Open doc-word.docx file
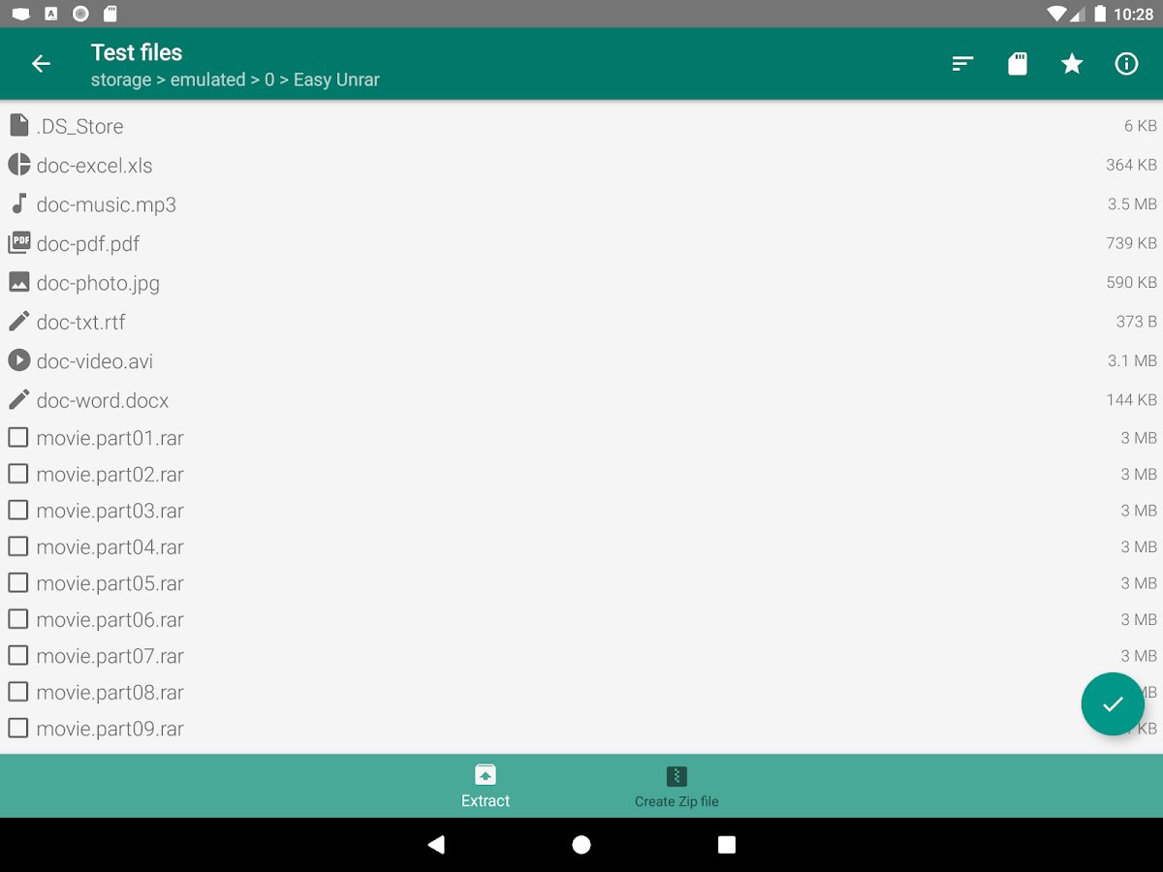Viewport: 1163px width, 872px height. 581,400
